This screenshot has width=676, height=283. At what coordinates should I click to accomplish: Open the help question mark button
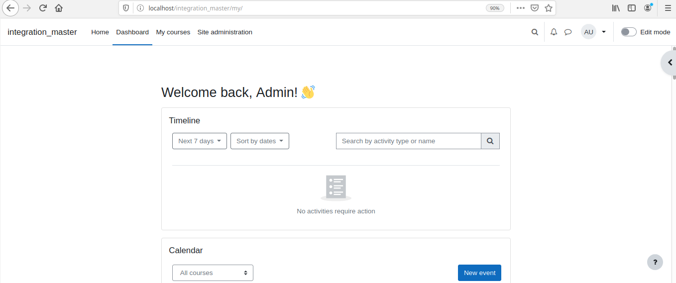coord(655,262)
